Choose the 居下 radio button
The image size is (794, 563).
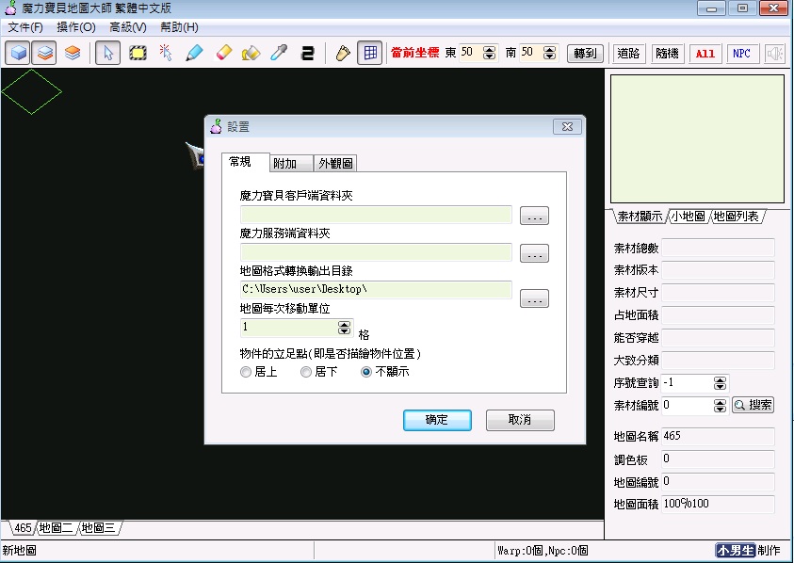306,372
